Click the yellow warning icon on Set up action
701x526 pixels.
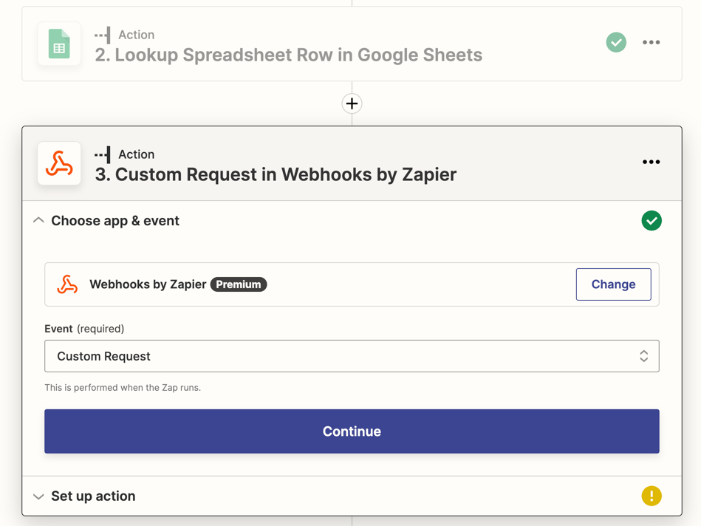pos(652,496)
